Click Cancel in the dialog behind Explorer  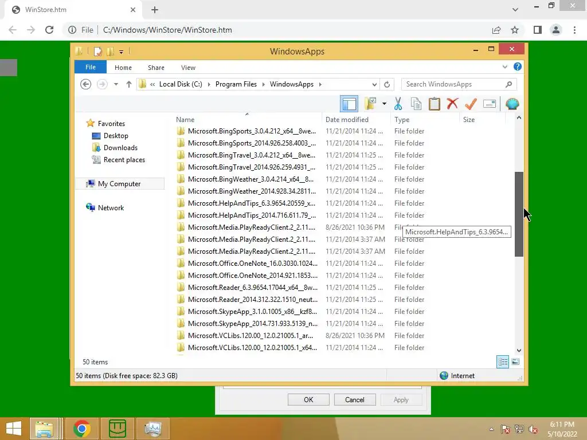tap(354, 399)
